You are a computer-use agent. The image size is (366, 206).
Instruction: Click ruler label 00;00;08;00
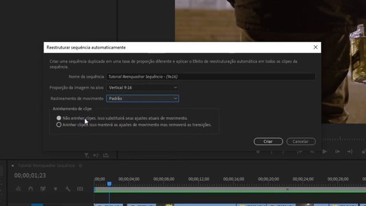pyautogui.click(x=164, y=179)
